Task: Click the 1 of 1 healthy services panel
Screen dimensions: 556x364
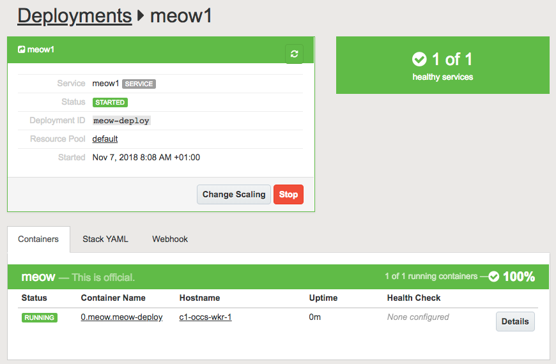Action: 442,65
